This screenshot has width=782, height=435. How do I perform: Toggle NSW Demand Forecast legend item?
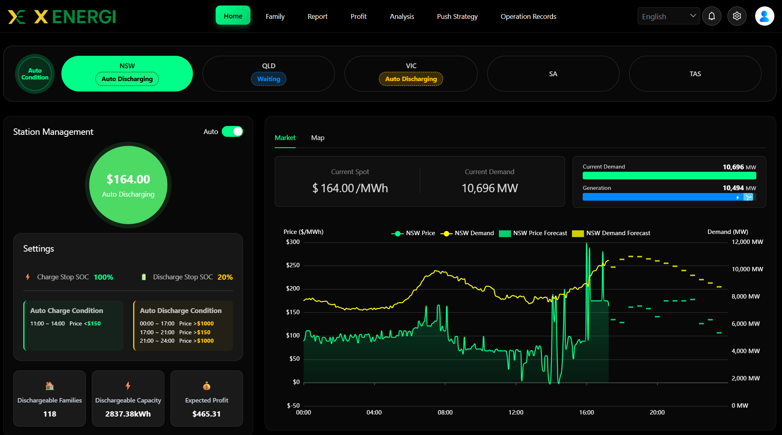pyautogui.click(x=611, y=233)
